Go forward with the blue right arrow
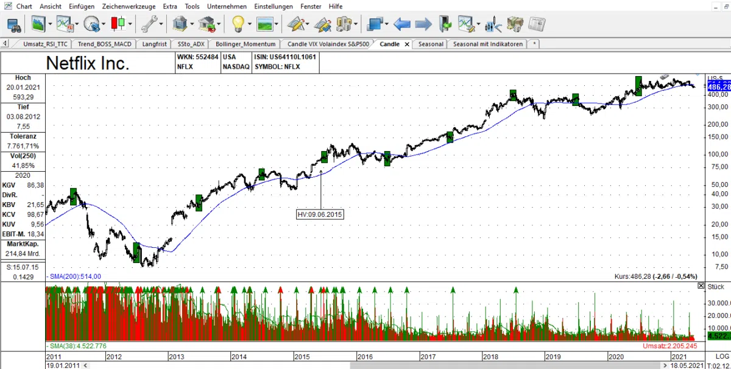 point(423,24)
